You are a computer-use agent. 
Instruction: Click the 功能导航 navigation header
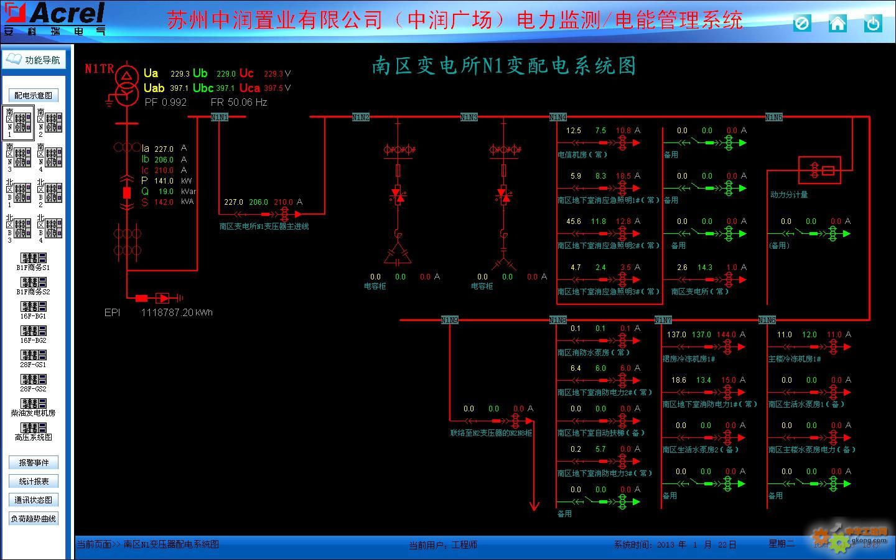[34, 60]
